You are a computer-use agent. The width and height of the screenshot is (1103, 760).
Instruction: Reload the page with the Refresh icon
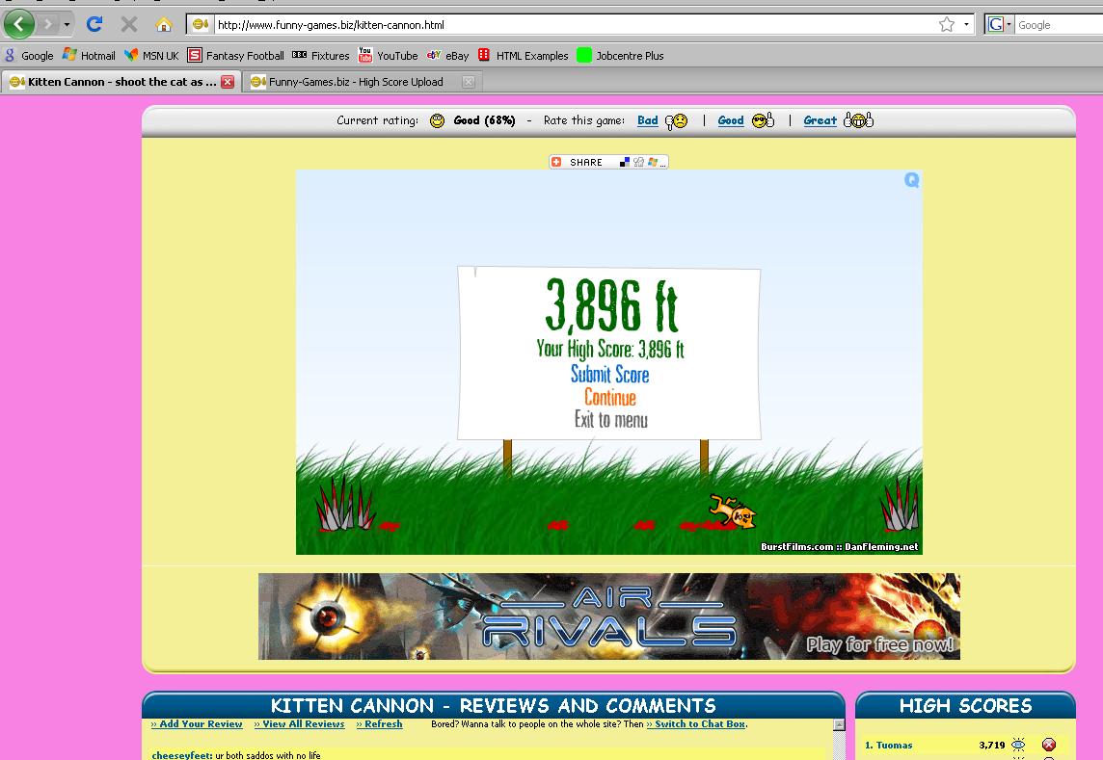click(94, 25)
